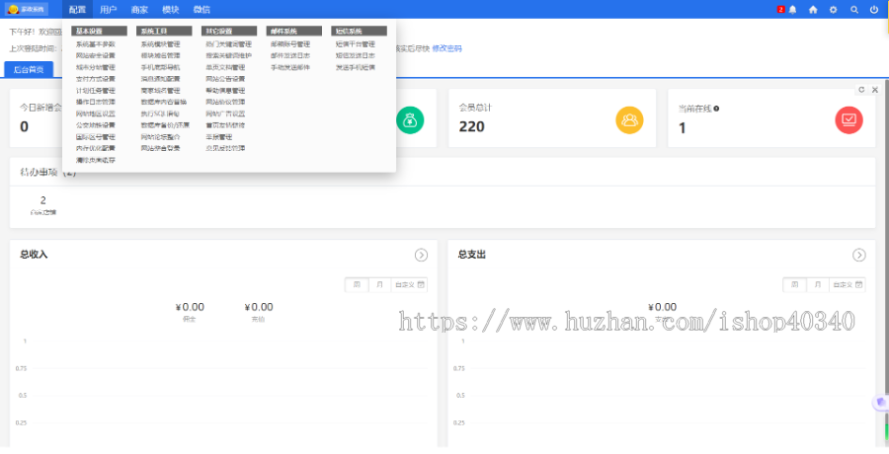Click the yellow members icon
The height and width of the screenshot is (454, 889).
[x=629, y=120]
